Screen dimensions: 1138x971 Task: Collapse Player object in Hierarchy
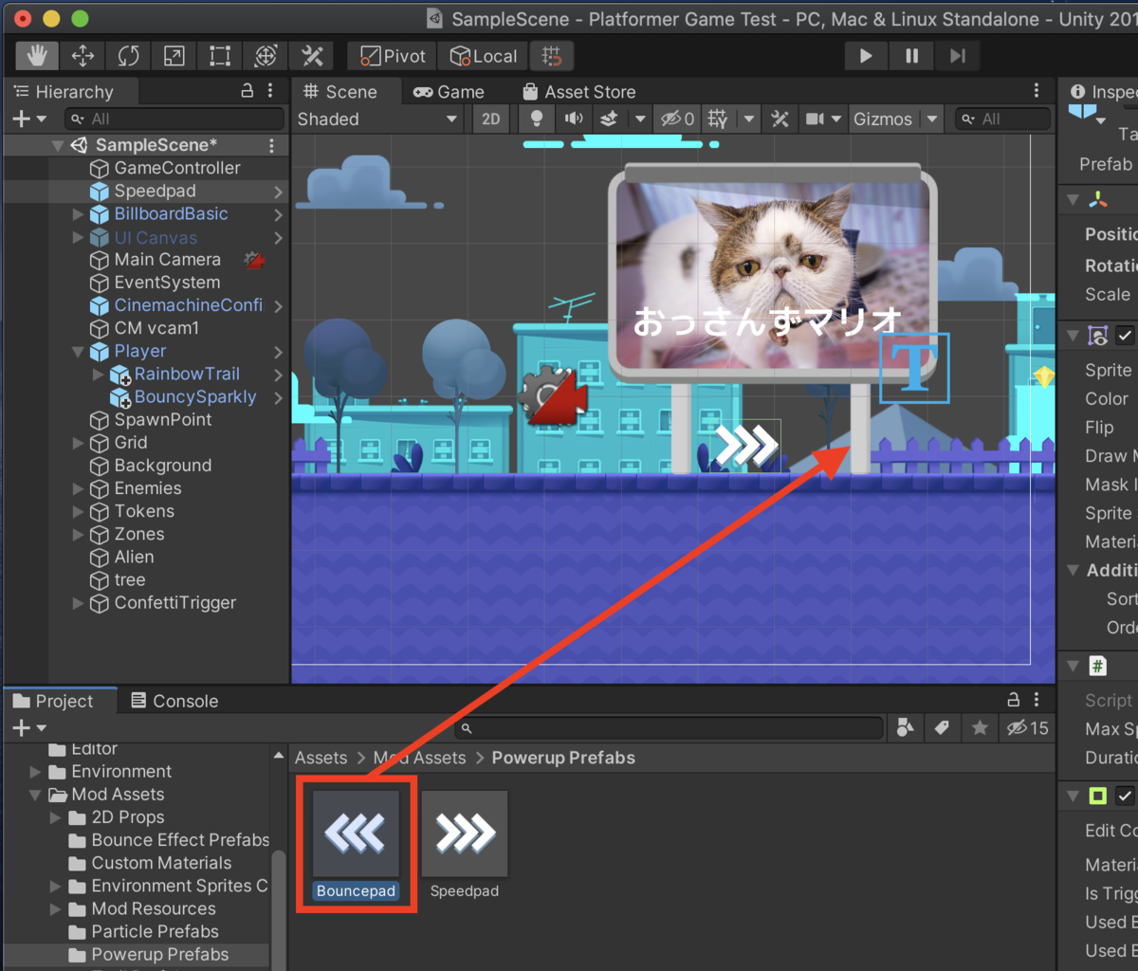tap(78, 352)
